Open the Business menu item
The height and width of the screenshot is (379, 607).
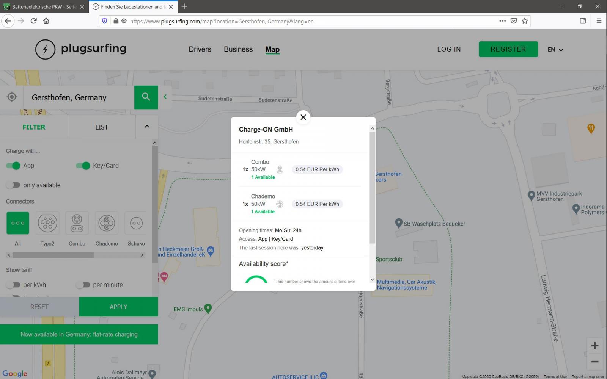pyautogui.click(x=238, y=49)
